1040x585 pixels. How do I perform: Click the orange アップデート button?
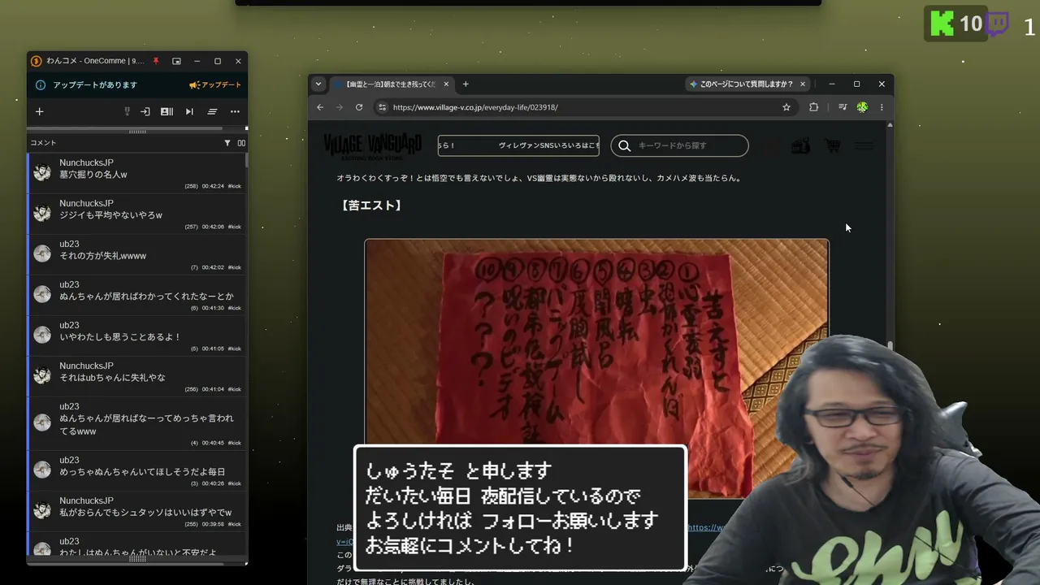(215, 84)
